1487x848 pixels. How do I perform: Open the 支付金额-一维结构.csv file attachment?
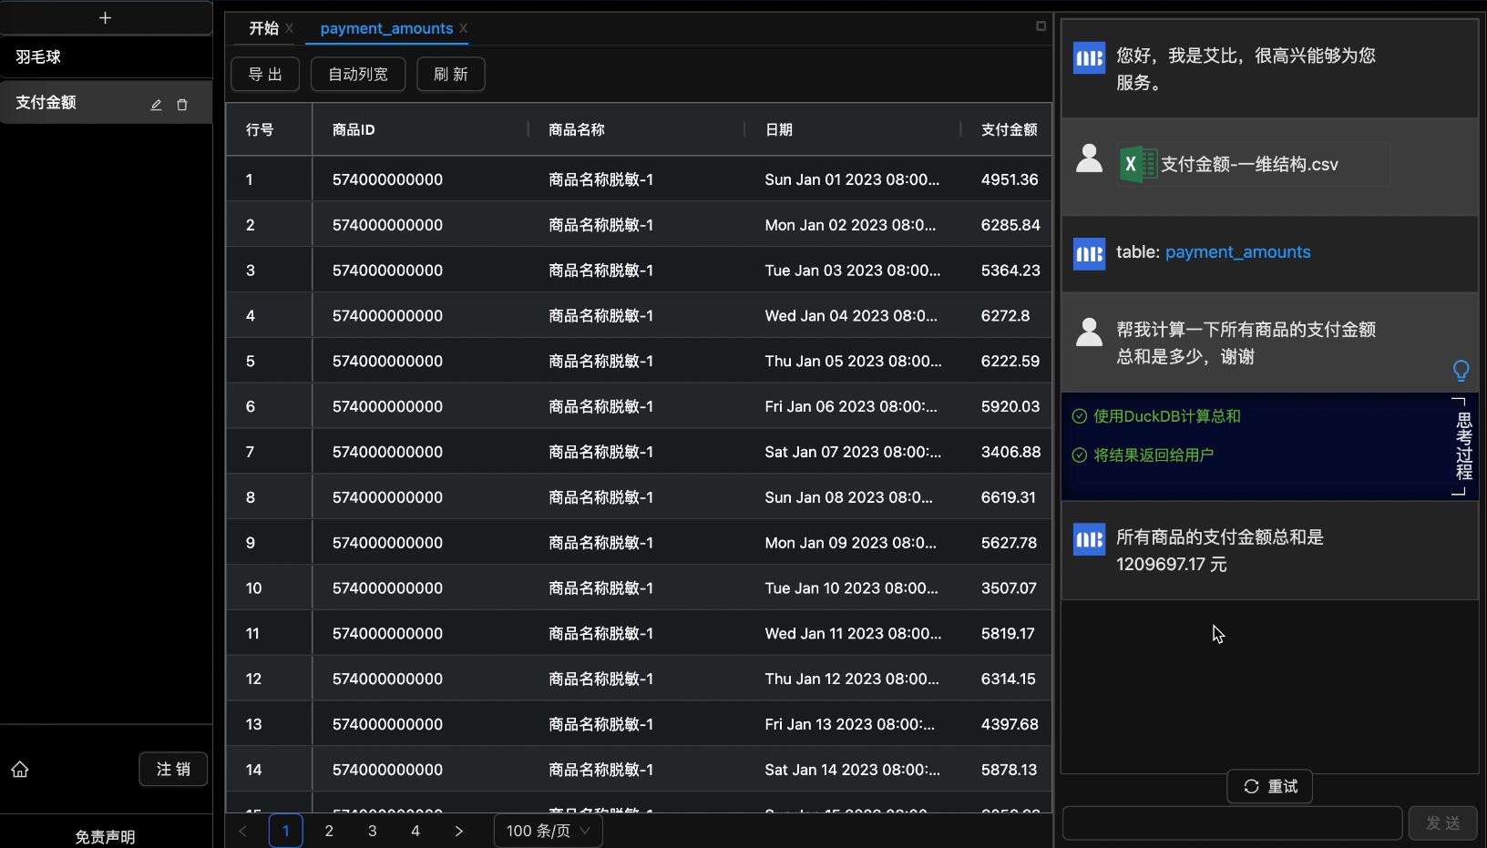1252,165
